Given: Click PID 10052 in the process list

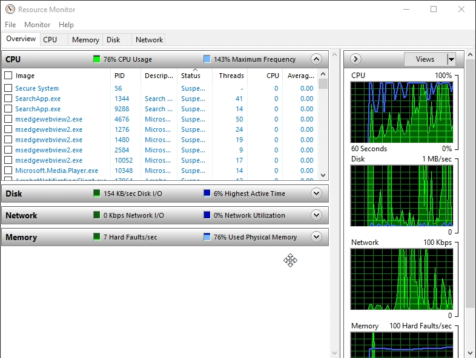Looking at the screenshot, I should coord(124,160).
